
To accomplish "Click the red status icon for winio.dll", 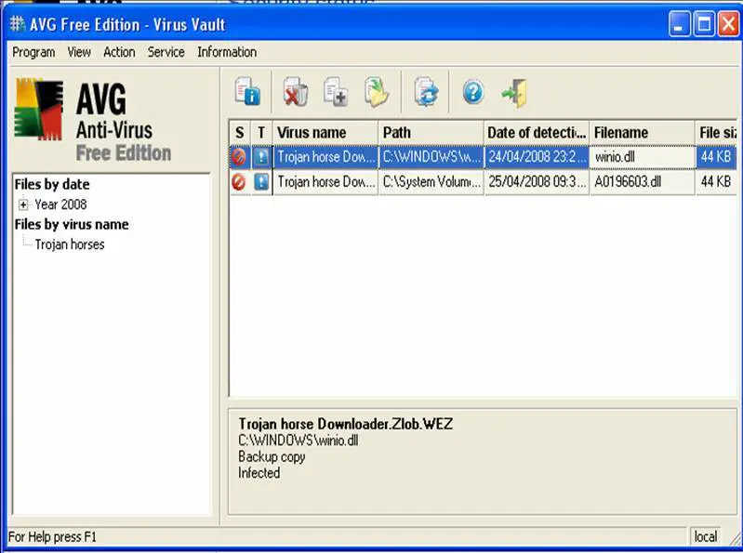I will point(239,157).
